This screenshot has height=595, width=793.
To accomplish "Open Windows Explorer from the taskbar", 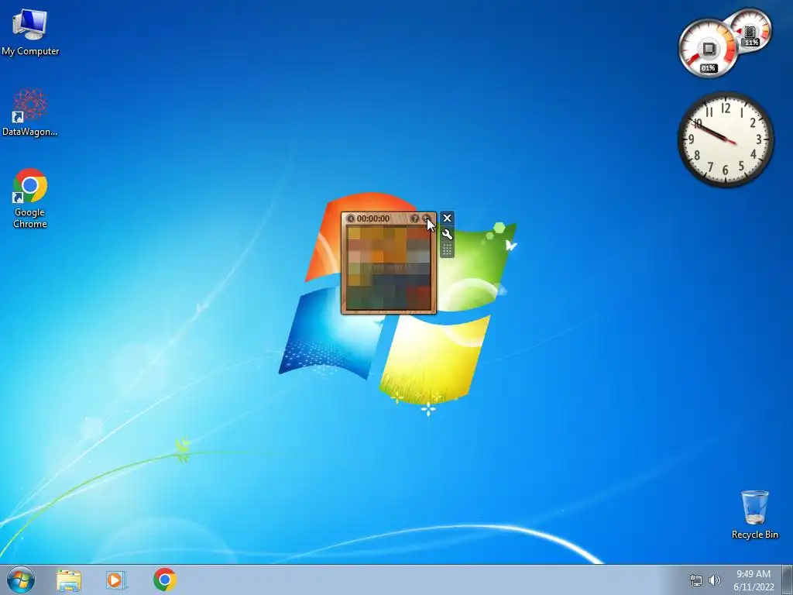I will click(69, 580).
